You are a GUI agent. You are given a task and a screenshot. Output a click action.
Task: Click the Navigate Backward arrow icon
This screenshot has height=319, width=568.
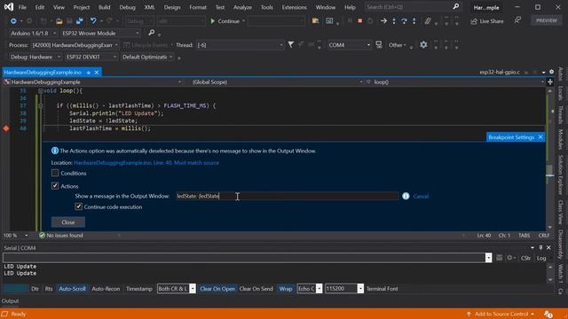pos(13,21)
